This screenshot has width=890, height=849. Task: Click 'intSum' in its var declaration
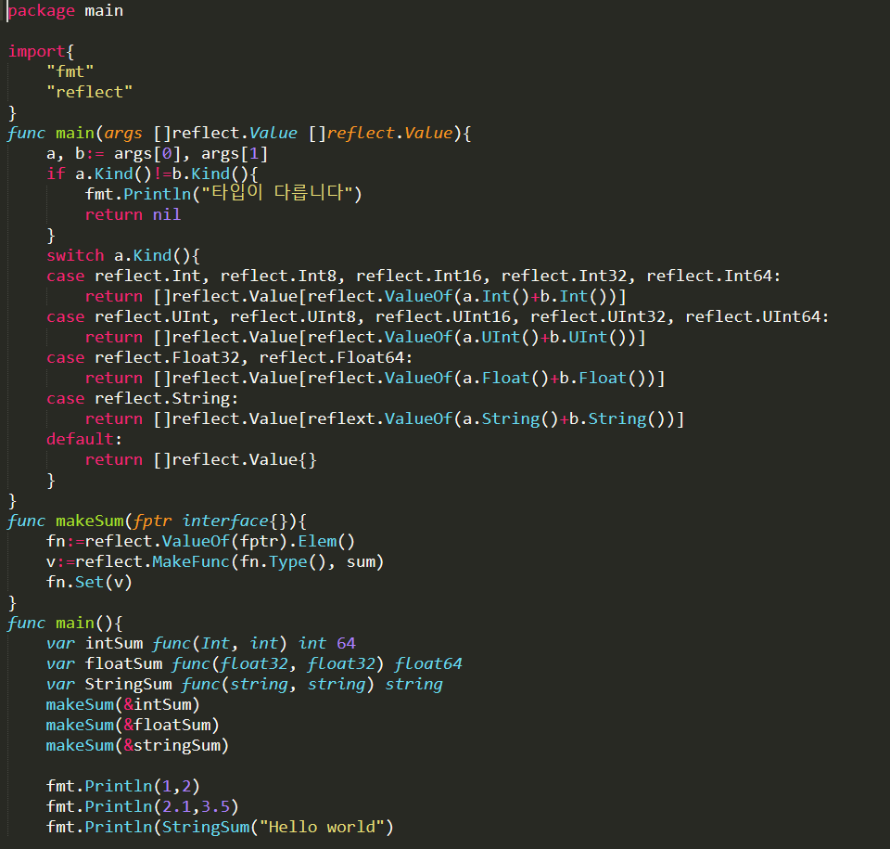[x=114, y=644]
